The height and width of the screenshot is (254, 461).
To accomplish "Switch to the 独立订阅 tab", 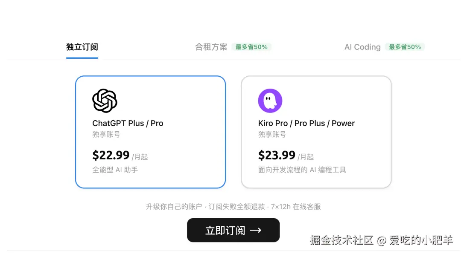I will click(x=82, y=47).
